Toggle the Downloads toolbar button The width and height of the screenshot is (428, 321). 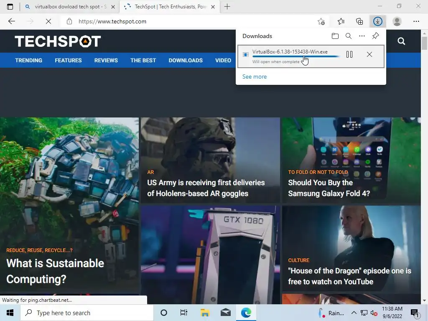coord(378,21)
